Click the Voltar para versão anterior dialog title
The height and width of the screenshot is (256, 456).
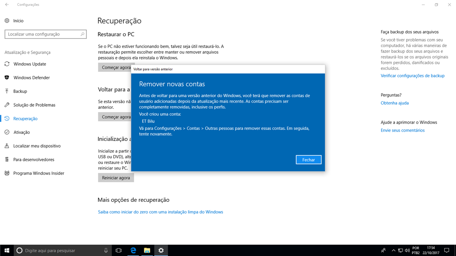click(x=153, y=69)
